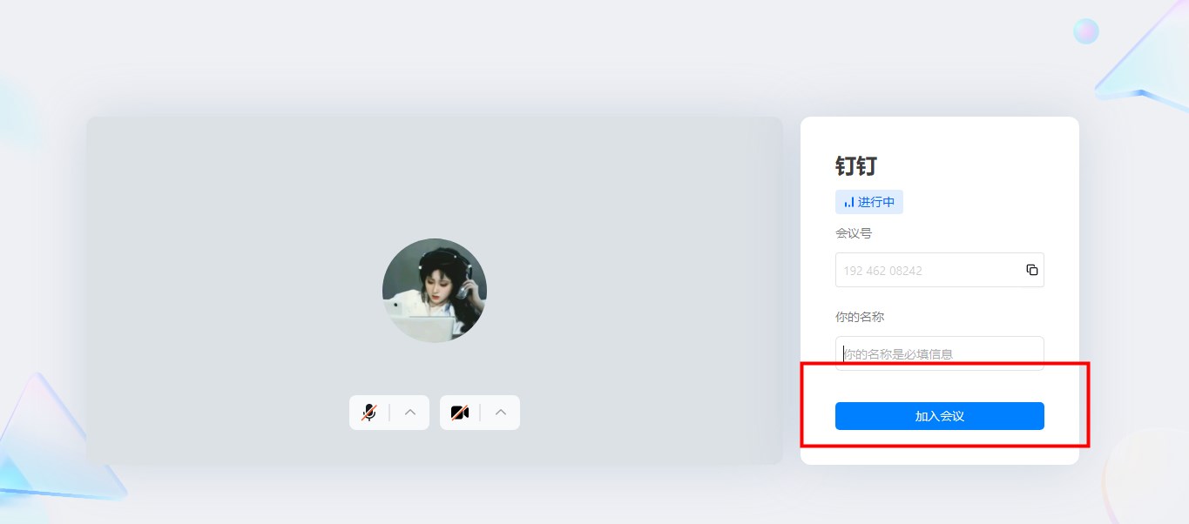Expand microphone options chevron
Screen dimensions: 1189x524
click(x=410, y=413)
